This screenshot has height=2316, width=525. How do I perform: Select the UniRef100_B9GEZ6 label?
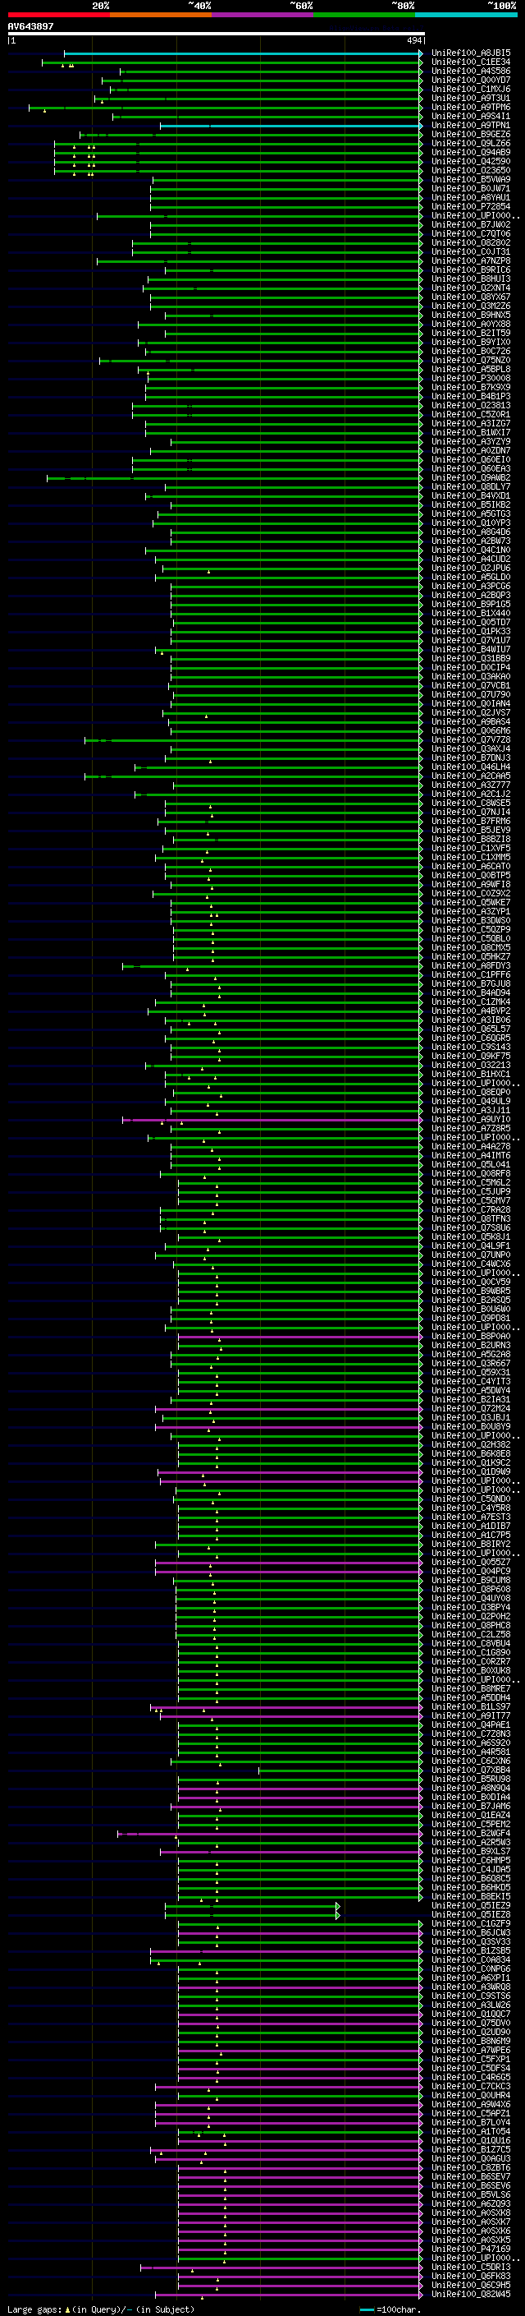tap(471, 135)
